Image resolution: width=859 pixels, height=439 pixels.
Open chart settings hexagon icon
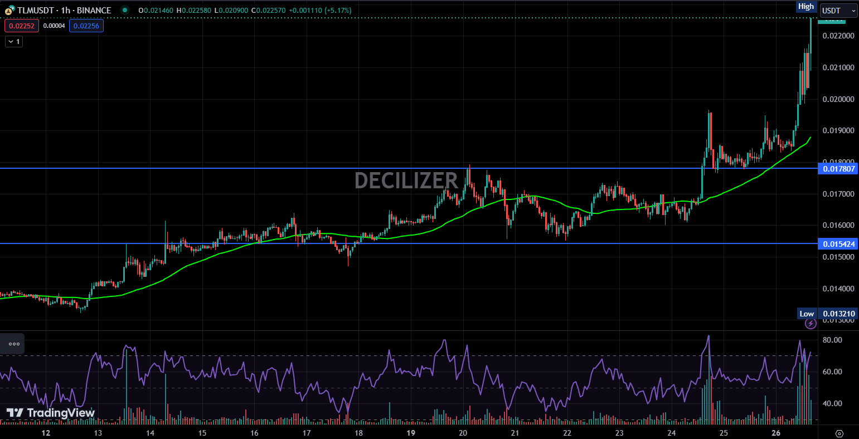(839, 433)
